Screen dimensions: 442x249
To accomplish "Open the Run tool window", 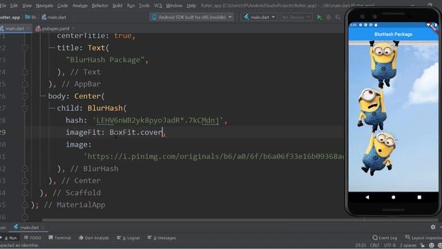I will (9, 238).
